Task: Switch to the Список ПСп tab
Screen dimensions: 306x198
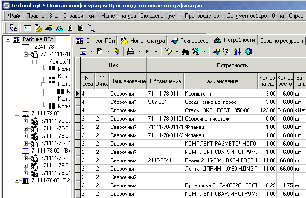Action: click(x=96, y=40)
